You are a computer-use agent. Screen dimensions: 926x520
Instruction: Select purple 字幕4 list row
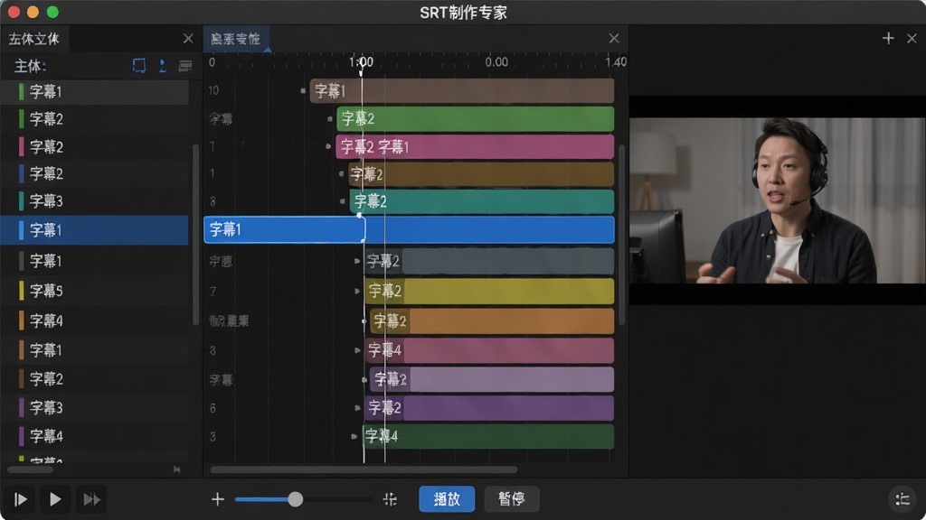tap(94, 436)
